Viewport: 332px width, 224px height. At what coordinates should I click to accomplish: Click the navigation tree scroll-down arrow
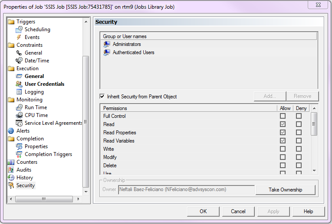(86, 192)
